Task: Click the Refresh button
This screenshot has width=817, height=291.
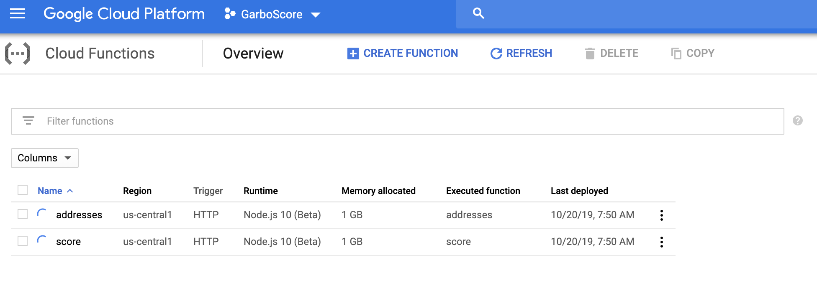Action: point(521,54)
